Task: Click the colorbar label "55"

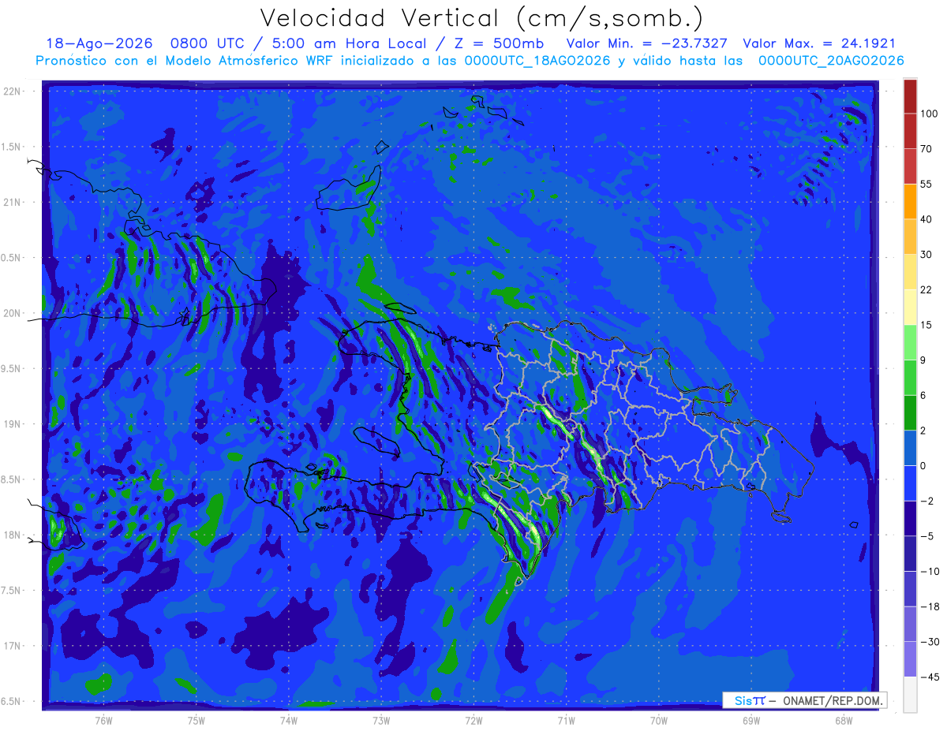Action: (x=927, y=184)
